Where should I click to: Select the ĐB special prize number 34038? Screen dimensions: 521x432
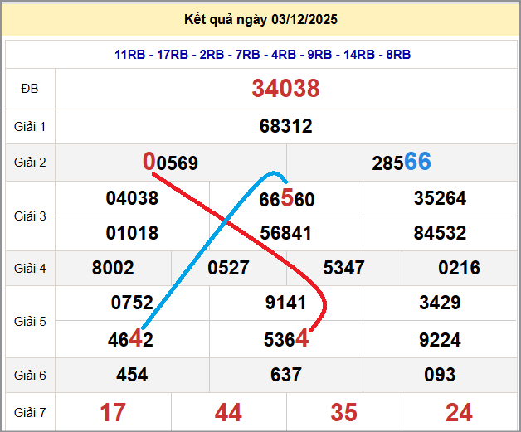pos(285,89)
